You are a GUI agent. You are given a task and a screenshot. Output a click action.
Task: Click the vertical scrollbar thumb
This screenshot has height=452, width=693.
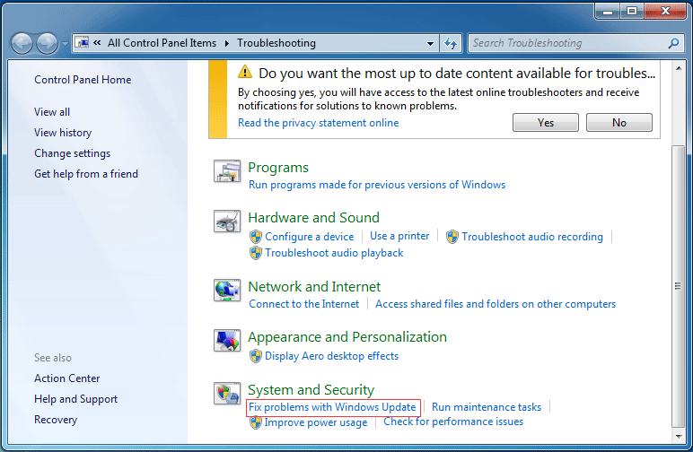(x=678, y=286)
